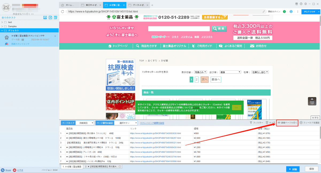Click the crab avatar profile icon

tap(6, 7)
